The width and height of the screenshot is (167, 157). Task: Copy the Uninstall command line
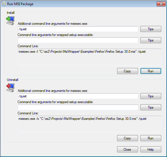[127, 138]
